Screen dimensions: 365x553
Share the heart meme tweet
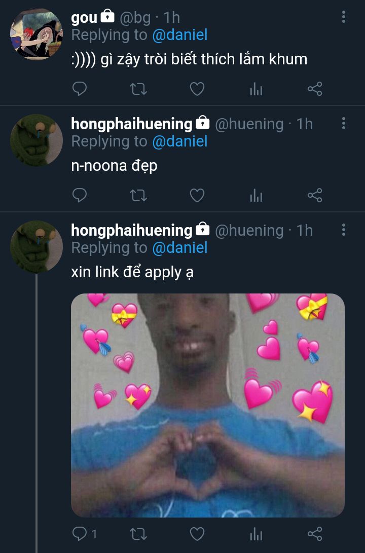[x=315, y=534]
